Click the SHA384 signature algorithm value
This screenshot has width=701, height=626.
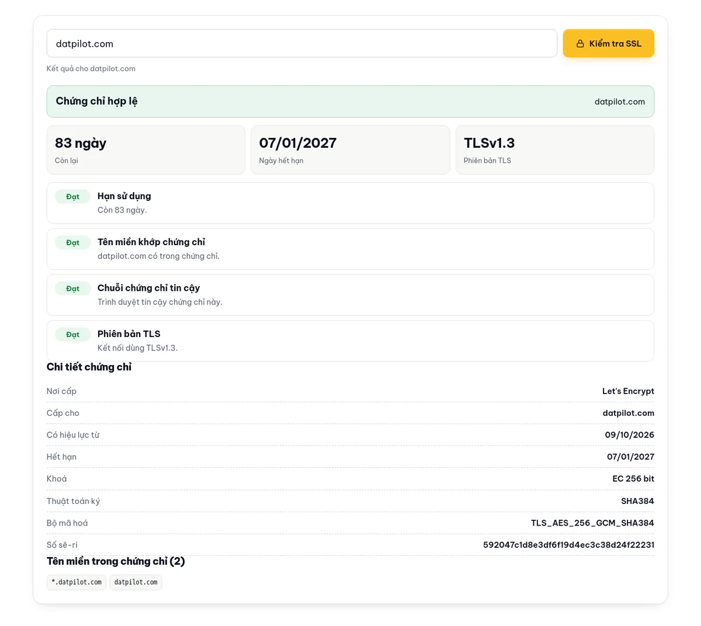coord(637,501)
